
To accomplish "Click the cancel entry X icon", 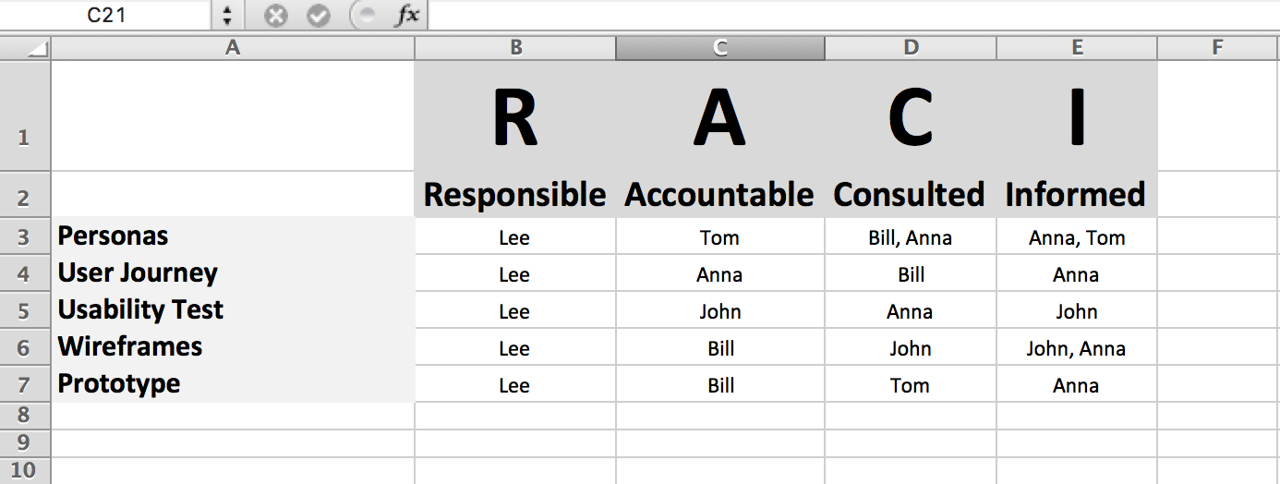I will pos(275,16).
